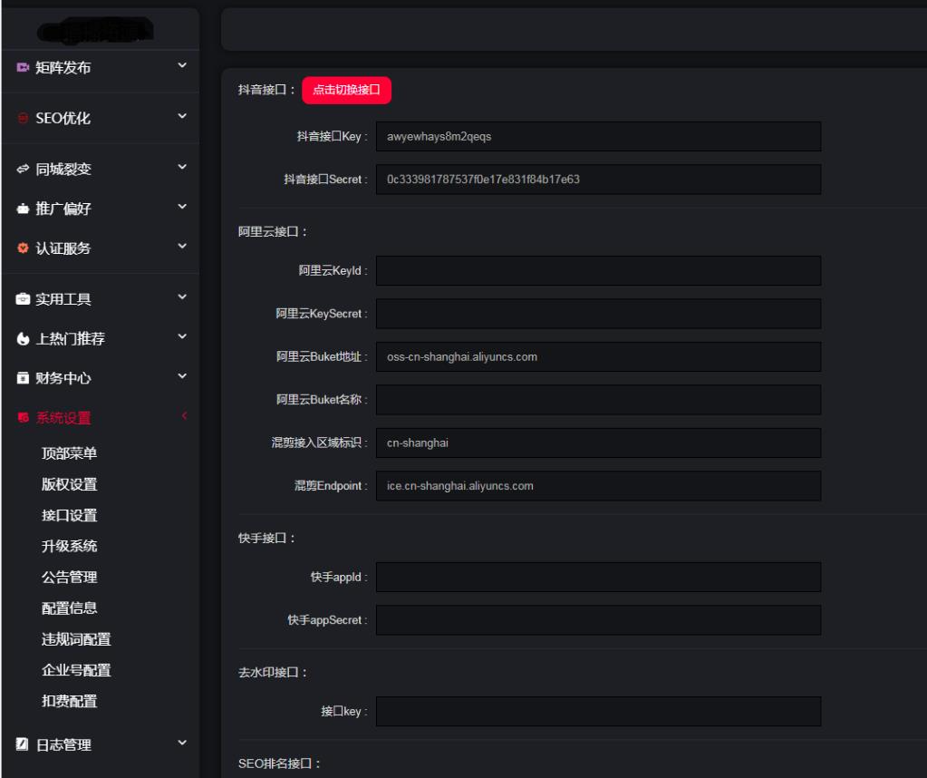Select the 去水印接口 接口key field
Viewport: 927px width, 778px height.
(598, 712)
